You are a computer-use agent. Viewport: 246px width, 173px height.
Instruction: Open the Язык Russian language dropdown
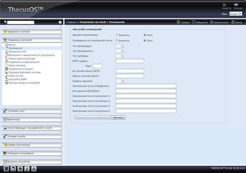coord(236,14)
